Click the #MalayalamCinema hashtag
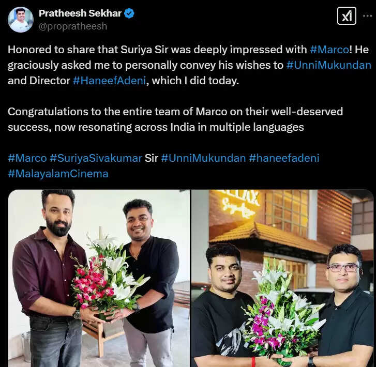The height and width of the screenshot is (367, 376). tap(58, 174)
